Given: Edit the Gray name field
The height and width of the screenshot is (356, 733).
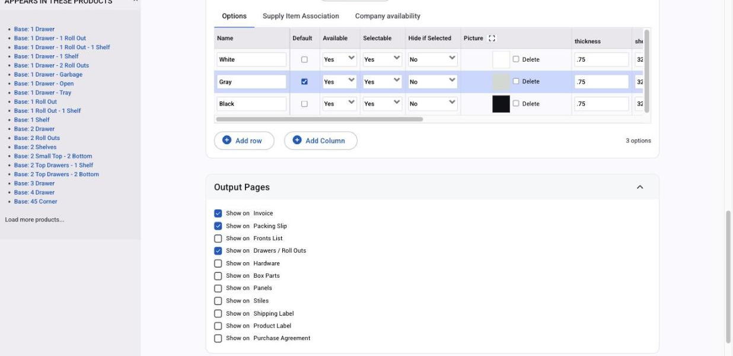Looking at the screenshot, I should [251, 81].
